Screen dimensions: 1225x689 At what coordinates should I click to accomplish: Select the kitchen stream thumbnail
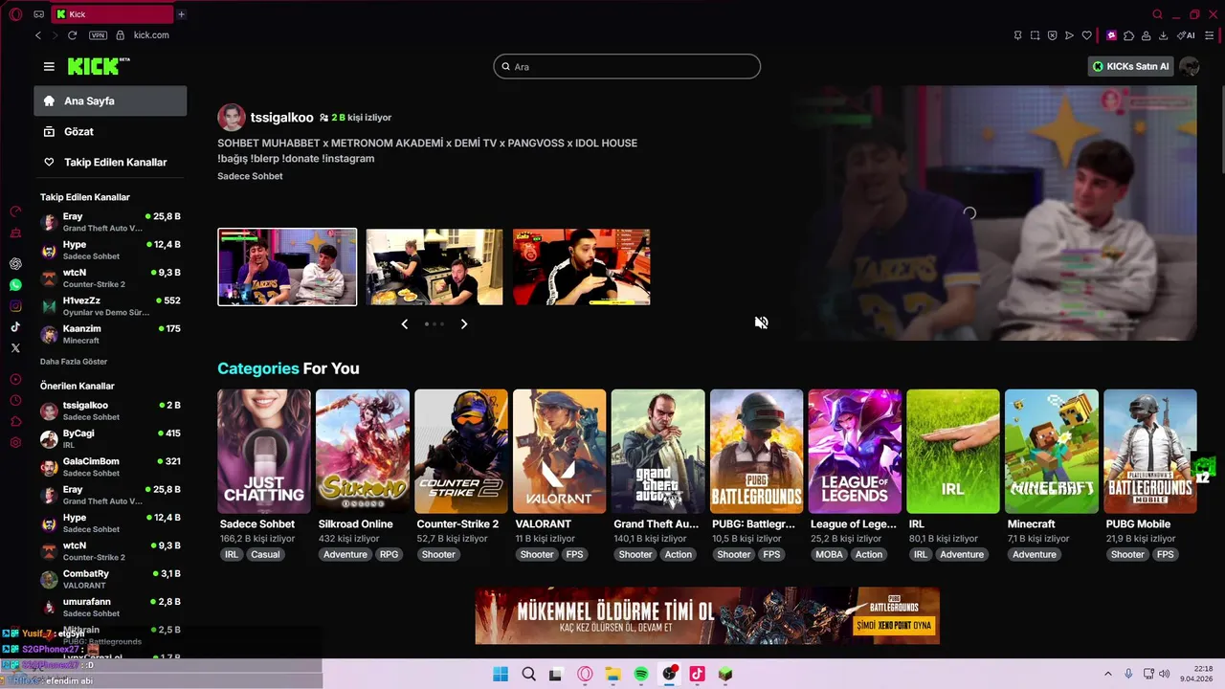pos(434,267)
